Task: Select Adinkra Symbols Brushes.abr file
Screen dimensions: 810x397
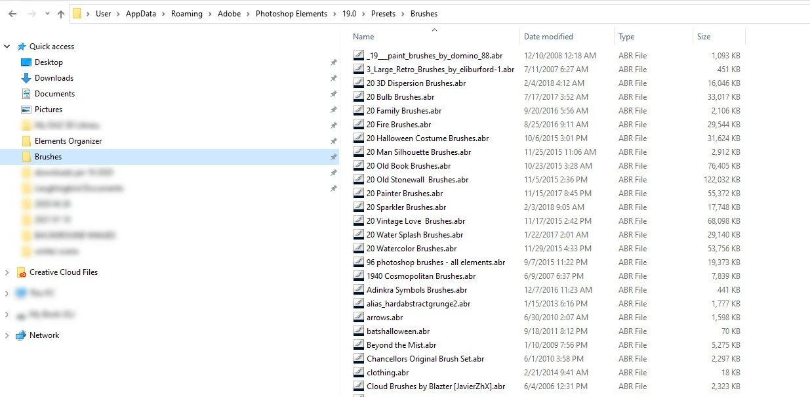Action: (416, 290)
